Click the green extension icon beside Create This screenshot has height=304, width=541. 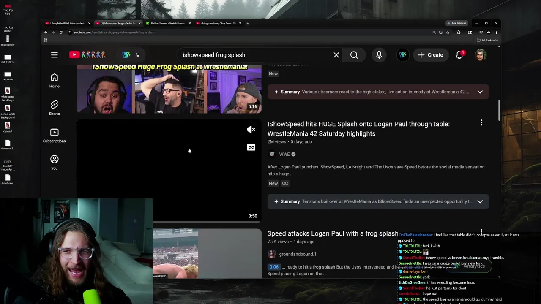[x=403, y=55]
